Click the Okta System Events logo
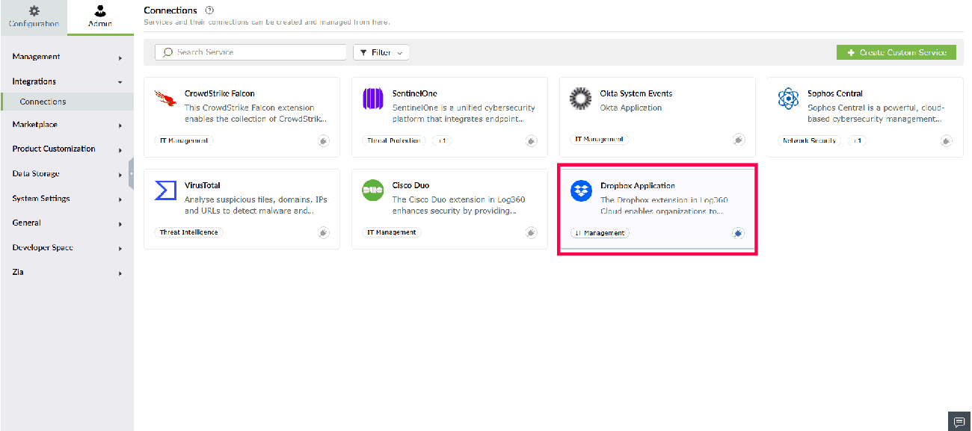972x431 pixels. coord(580,99)
